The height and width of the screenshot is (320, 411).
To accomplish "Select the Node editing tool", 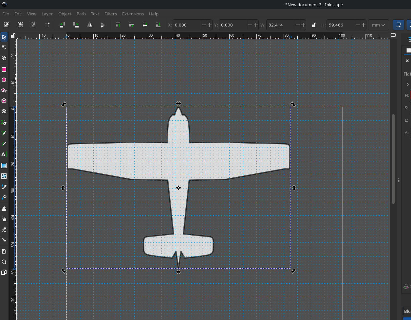I will click(x=4, y=47).
